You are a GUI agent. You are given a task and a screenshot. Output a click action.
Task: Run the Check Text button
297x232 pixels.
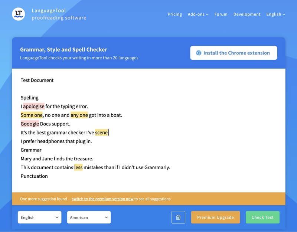click(262, 217)
